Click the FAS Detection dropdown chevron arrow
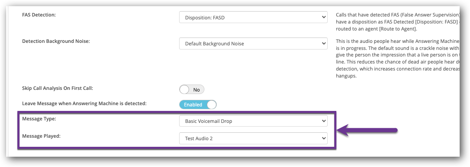This screenshot has height=167, width=470. pyautogui.click(x=323, y=17)
